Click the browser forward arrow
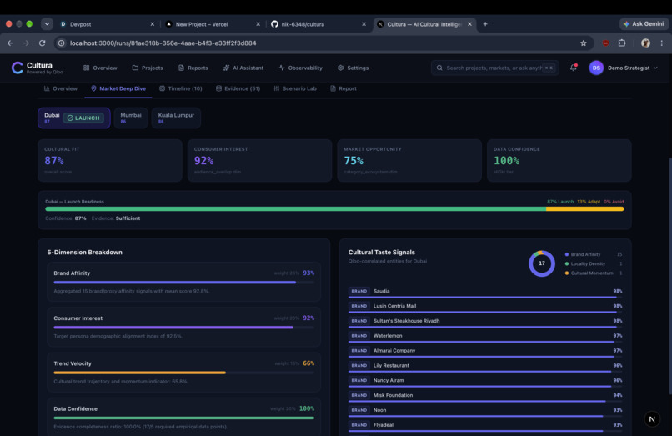 point(26,43)
